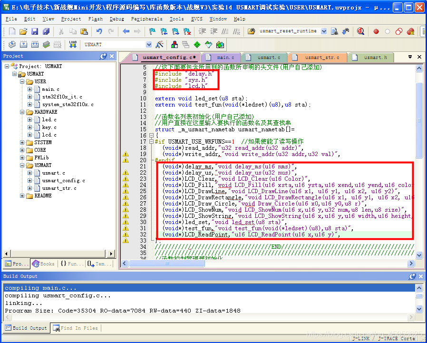Viewport: 427px width, 343px height.
Task: Click the Paste clipboard icon
Action: (x=84, y=31)
